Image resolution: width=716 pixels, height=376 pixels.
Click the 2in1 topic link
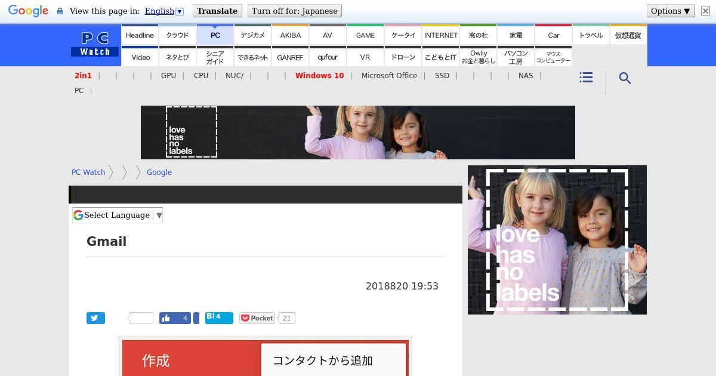pyautogui.click(x=83, y=76)
